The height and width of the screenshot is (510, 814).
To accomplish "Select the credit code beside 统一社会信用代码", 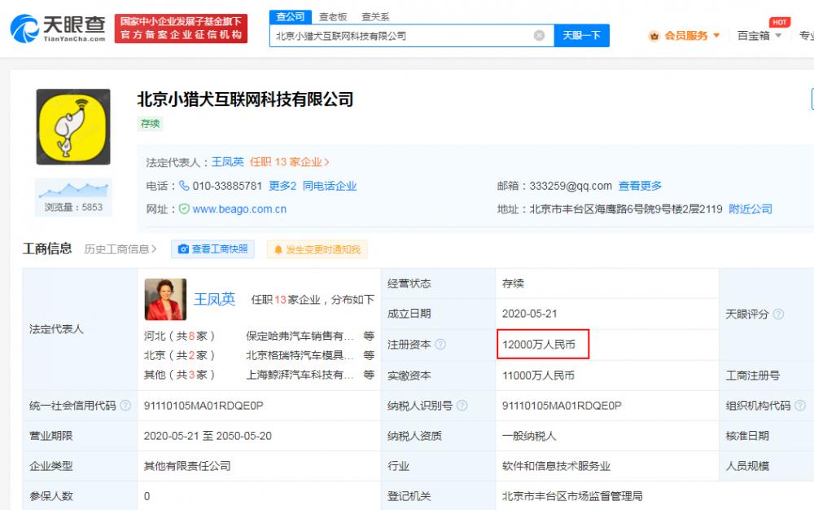I will (x=203, y=406).
